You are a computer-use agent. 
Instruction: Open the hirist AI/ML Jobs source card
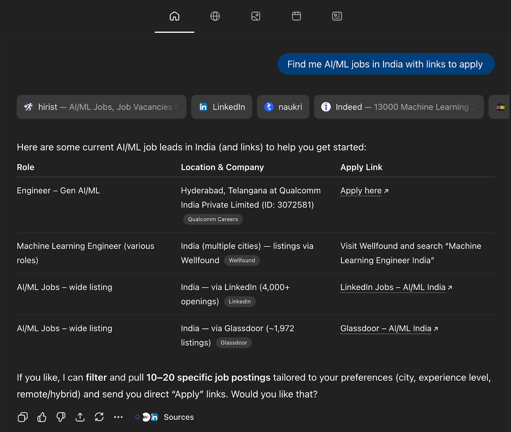coord(101,107)
